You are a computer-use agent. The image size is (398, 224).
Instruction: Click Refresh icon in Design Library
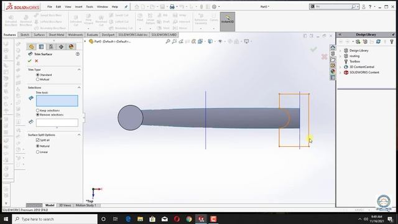(x=378, y=42)
